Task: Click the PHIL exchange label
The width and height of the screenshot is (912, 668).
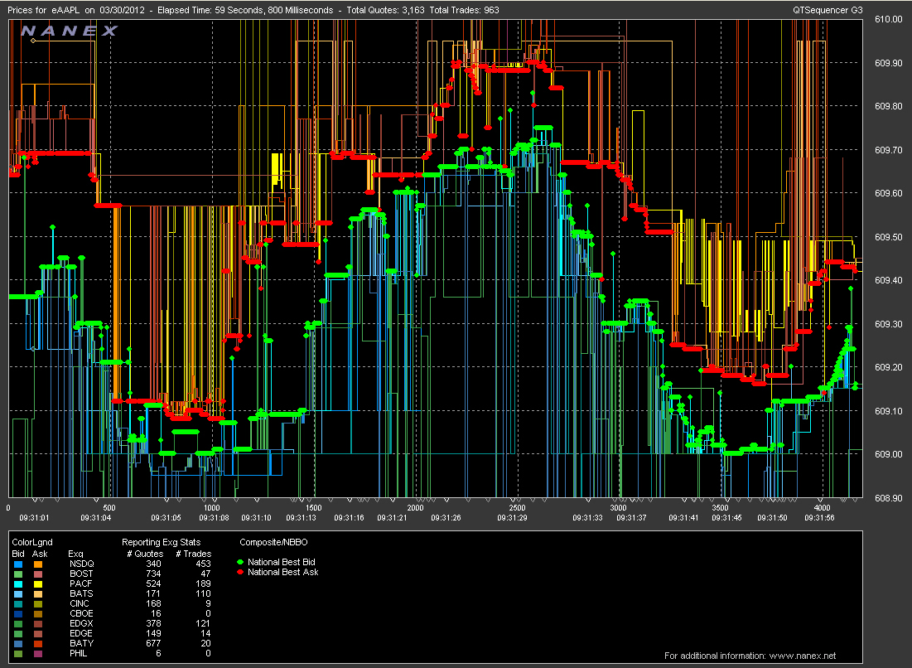Action: (x=79, y=653)
